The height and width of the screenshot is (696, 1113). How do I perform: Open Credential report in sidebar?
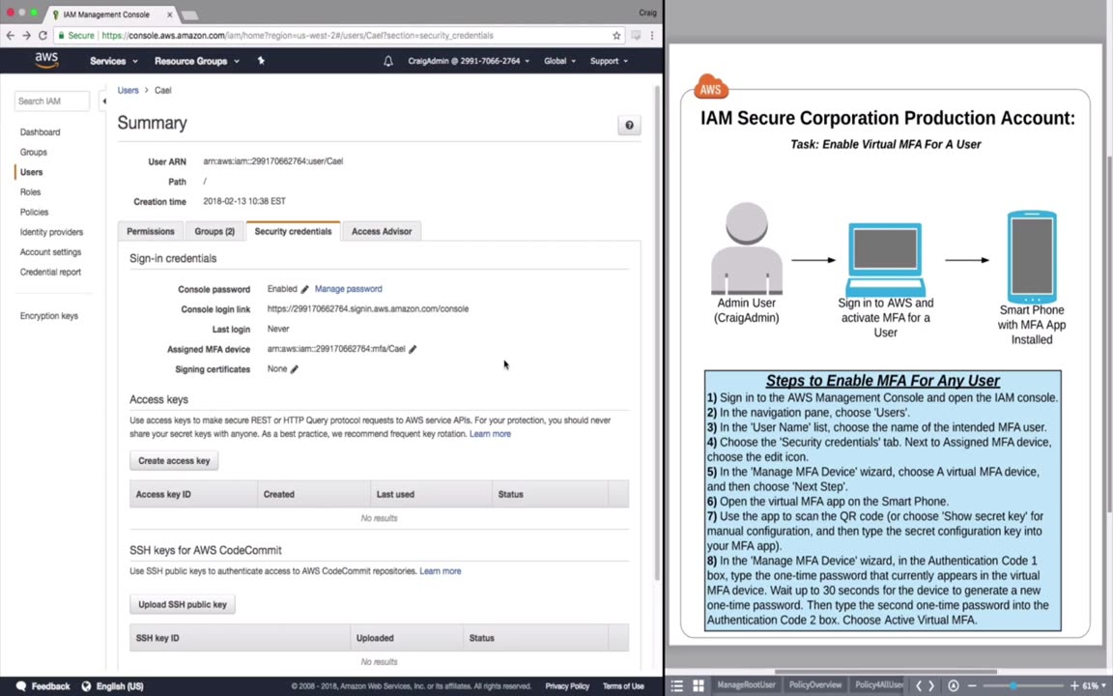pos(50,272)
